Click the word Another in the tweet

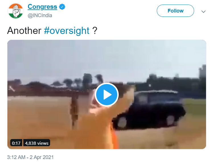click(24, 30)
